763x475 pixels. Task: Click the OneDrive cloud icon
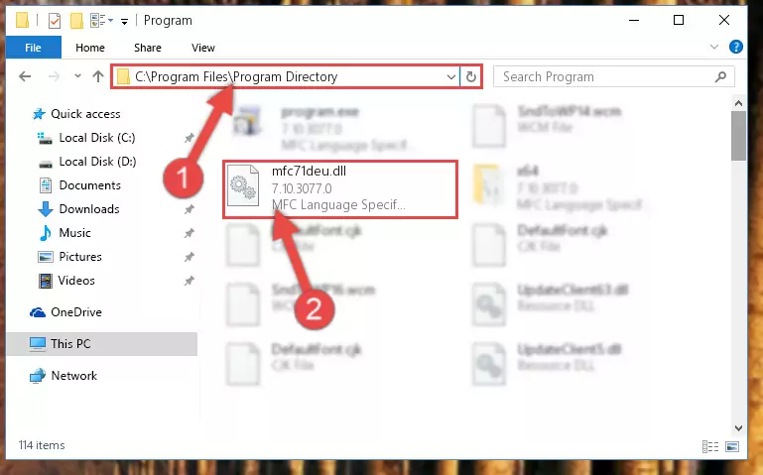point(38,312)
